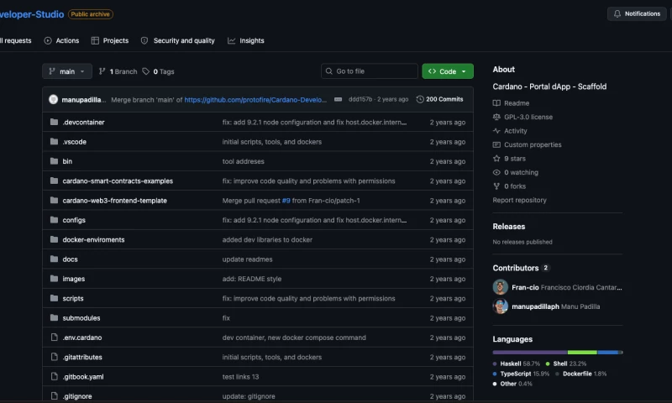Click the blue TypeScript segment of languages bar
Viewport: 672px width, 403px height.
click(x=608, y=353)
